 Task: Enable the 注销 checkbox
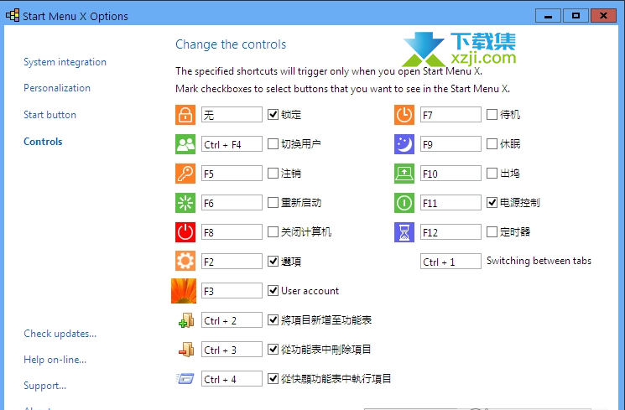(x=273, y=174)
